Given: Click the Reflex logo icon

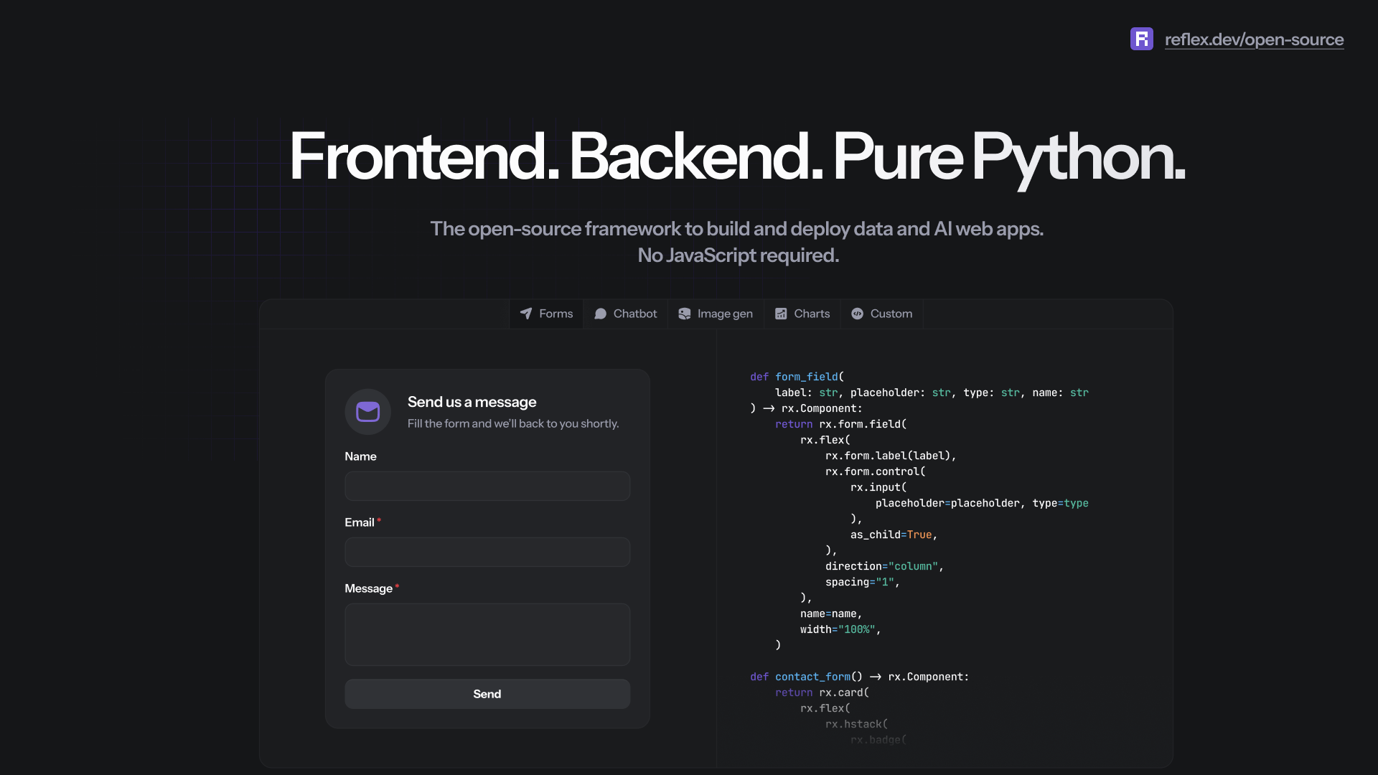Looking at the screenshot, I should coord(1141,39).
